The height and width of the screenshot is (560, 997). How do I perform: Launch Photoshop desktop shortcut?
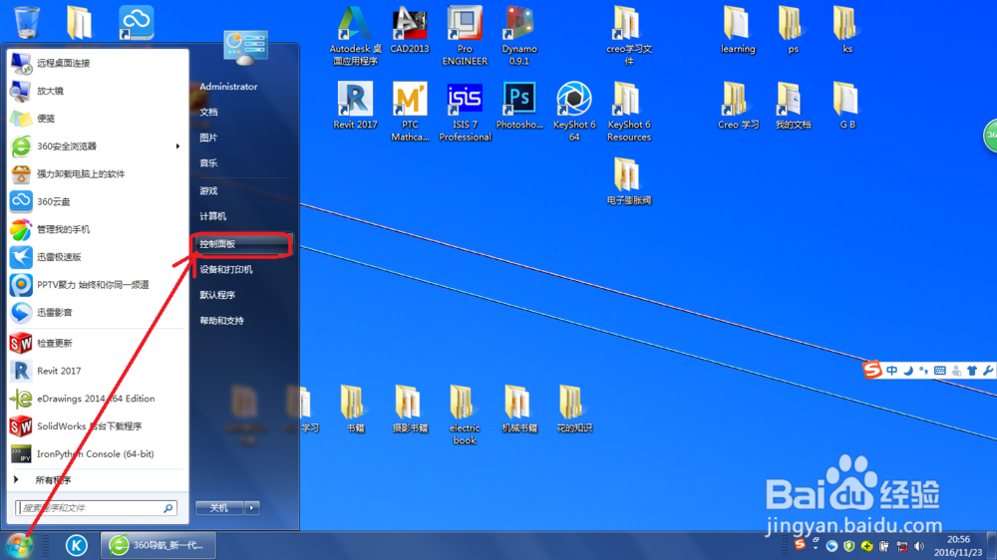(518, 106)
